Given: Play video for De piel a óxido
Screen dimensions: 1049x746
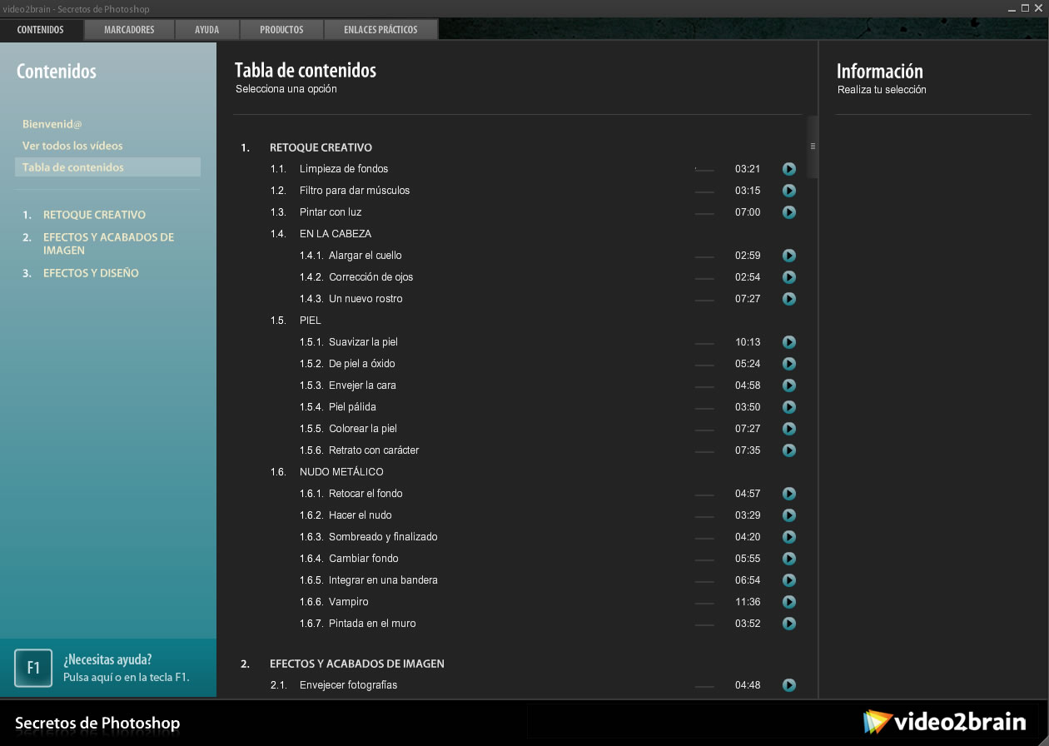Looking at the screenshot, I should [x=789, y=364].
